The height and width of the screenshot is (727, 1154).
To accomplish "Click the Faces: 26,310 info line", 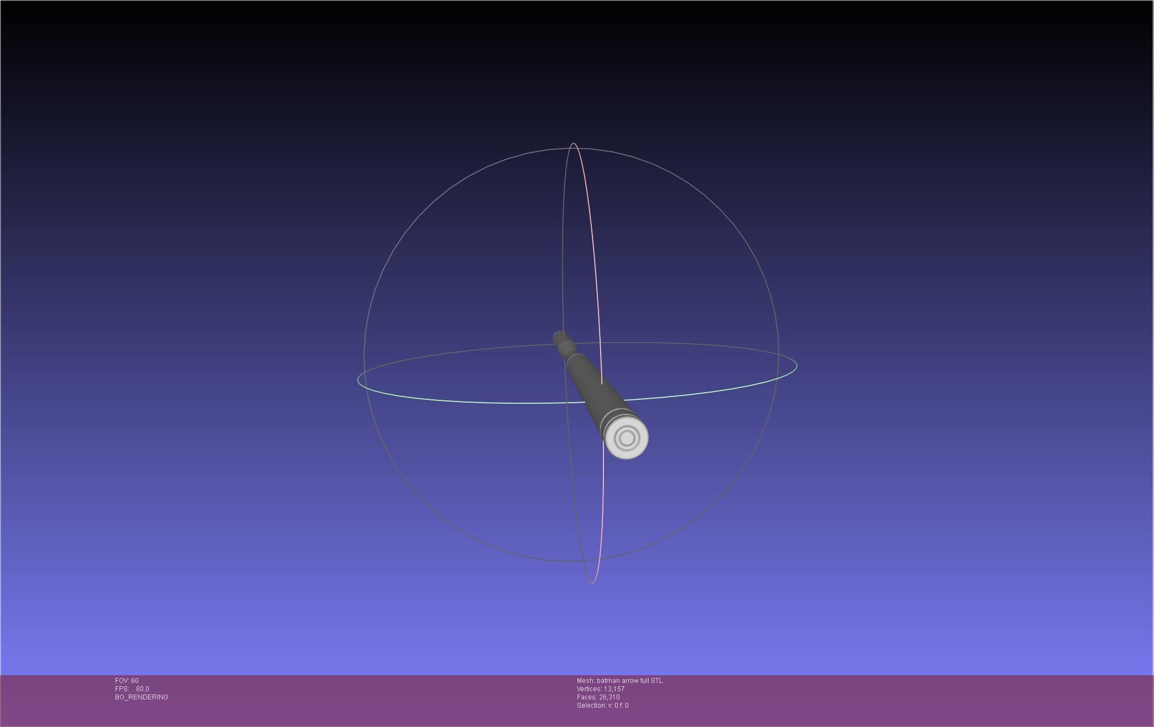I will [598, 697].
